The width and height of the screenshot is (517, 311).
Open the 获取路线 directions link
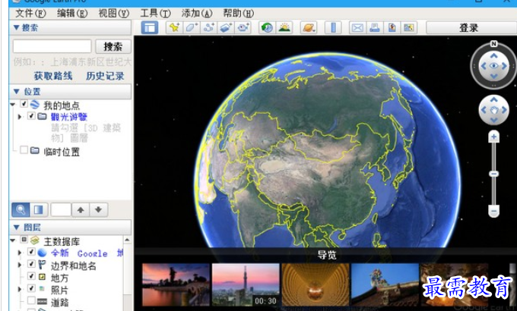pyautogui.click(x=53, y=76)
